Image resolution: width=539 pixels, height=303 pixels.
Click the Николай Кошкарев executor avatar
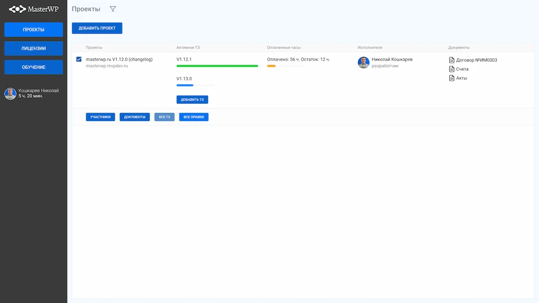(363, 62)
